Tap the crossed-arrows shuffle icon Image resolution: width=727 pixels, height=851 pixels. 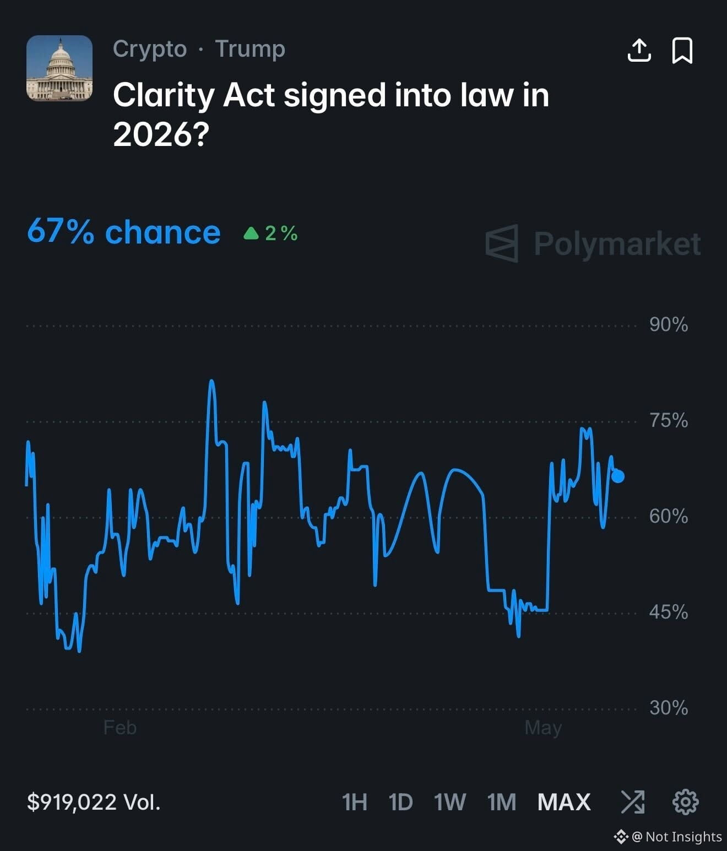[633, 801]
